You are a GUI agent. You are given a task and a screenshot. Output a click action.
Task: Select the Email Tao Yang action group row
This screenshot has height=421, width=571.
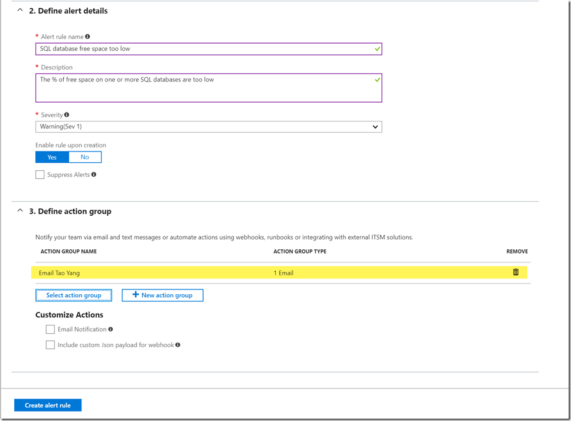(279, 272)
